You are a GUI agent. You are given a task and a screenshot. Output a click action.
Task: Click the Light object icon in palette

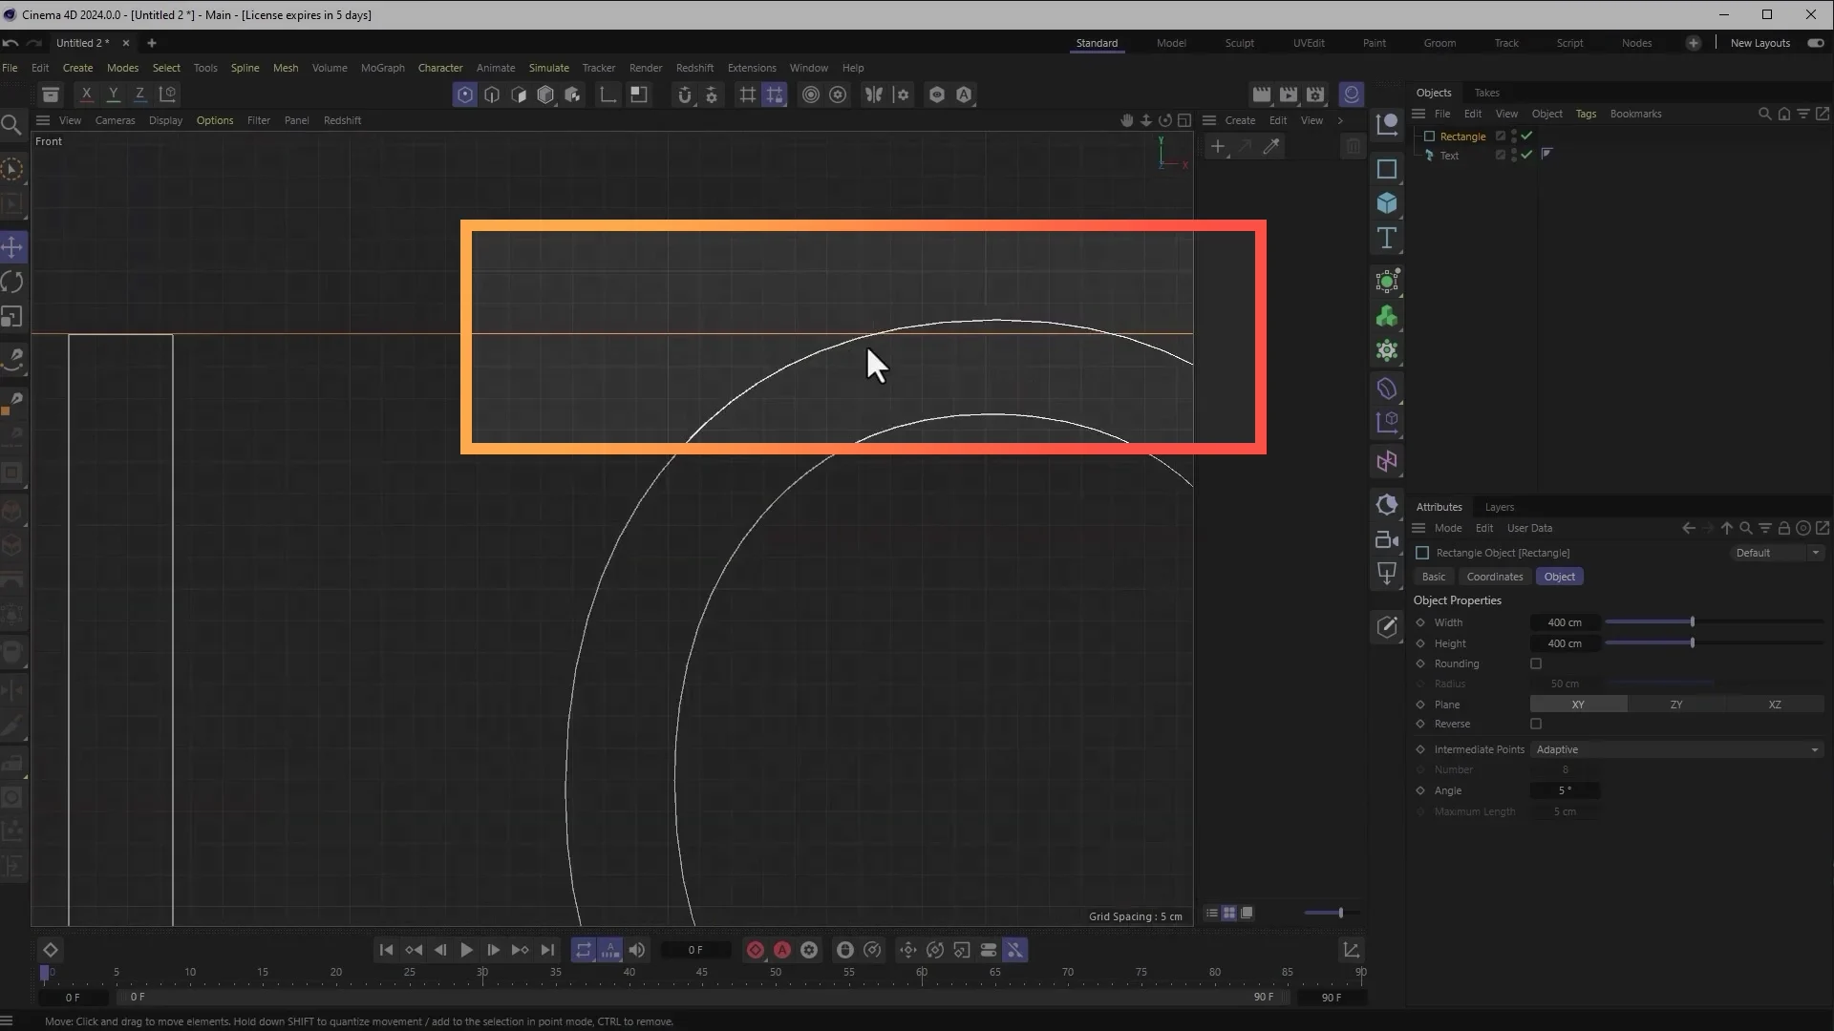[1387, 574]
